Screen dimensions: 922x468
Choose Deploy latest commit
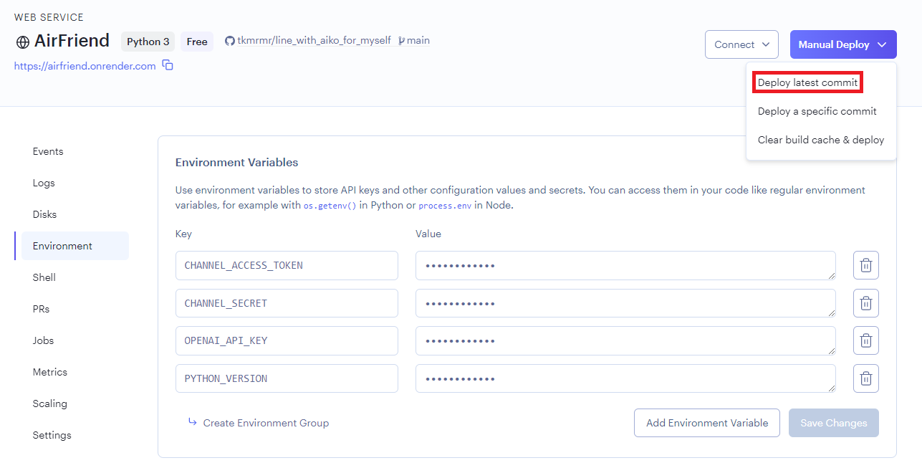tap(807, 82)
